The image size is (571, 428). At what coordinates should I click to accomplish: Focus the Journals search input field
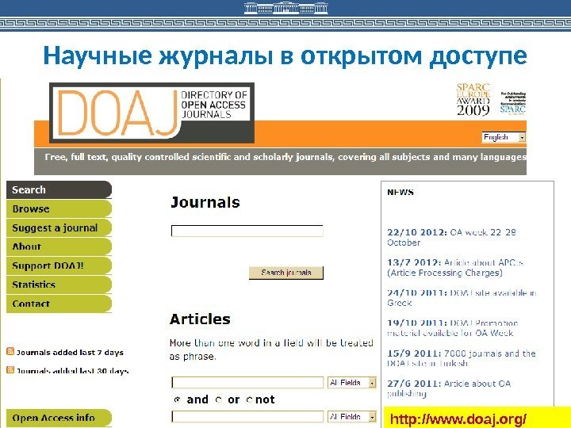pyautogui.click(x=247, y=231)
